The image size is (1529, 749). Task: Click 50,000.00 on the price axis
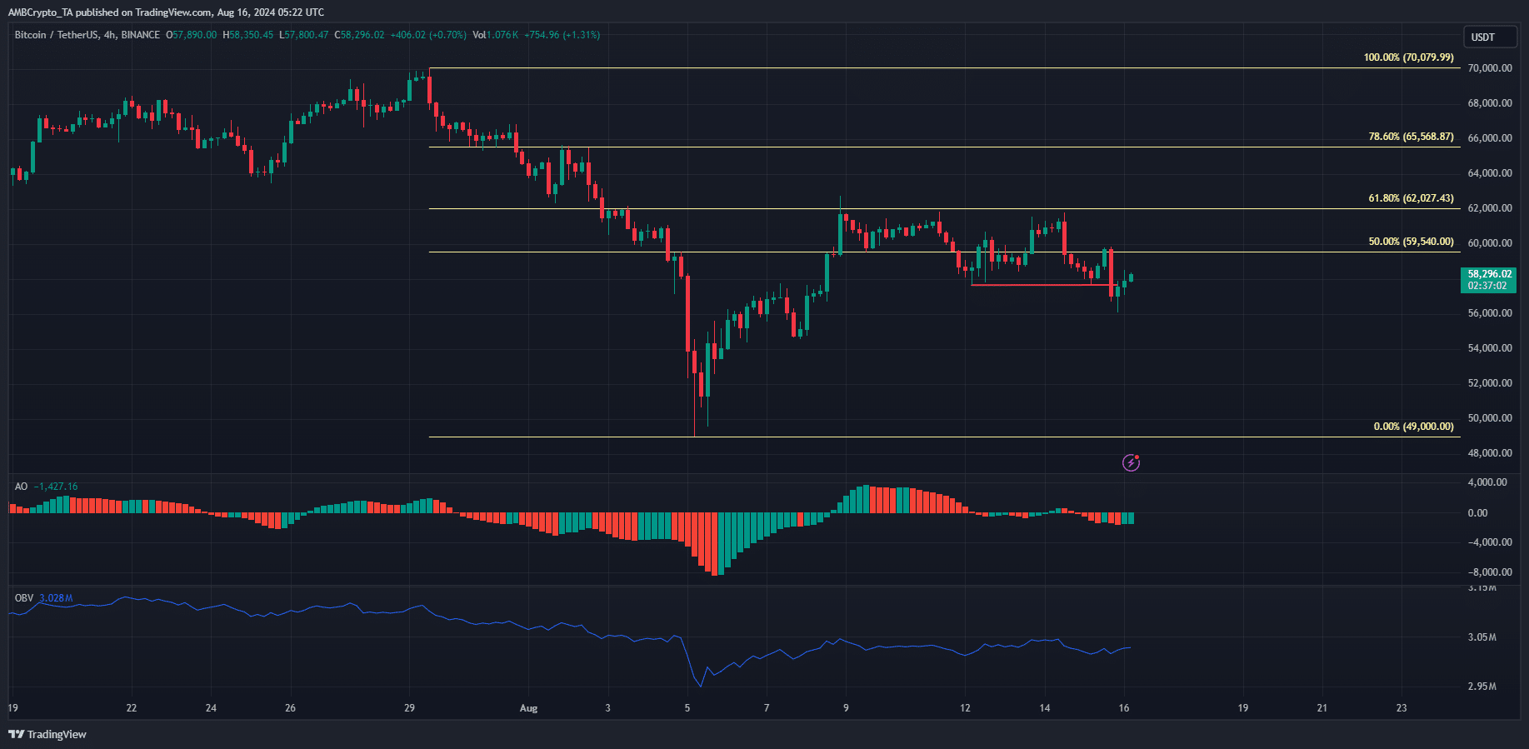1490,418
